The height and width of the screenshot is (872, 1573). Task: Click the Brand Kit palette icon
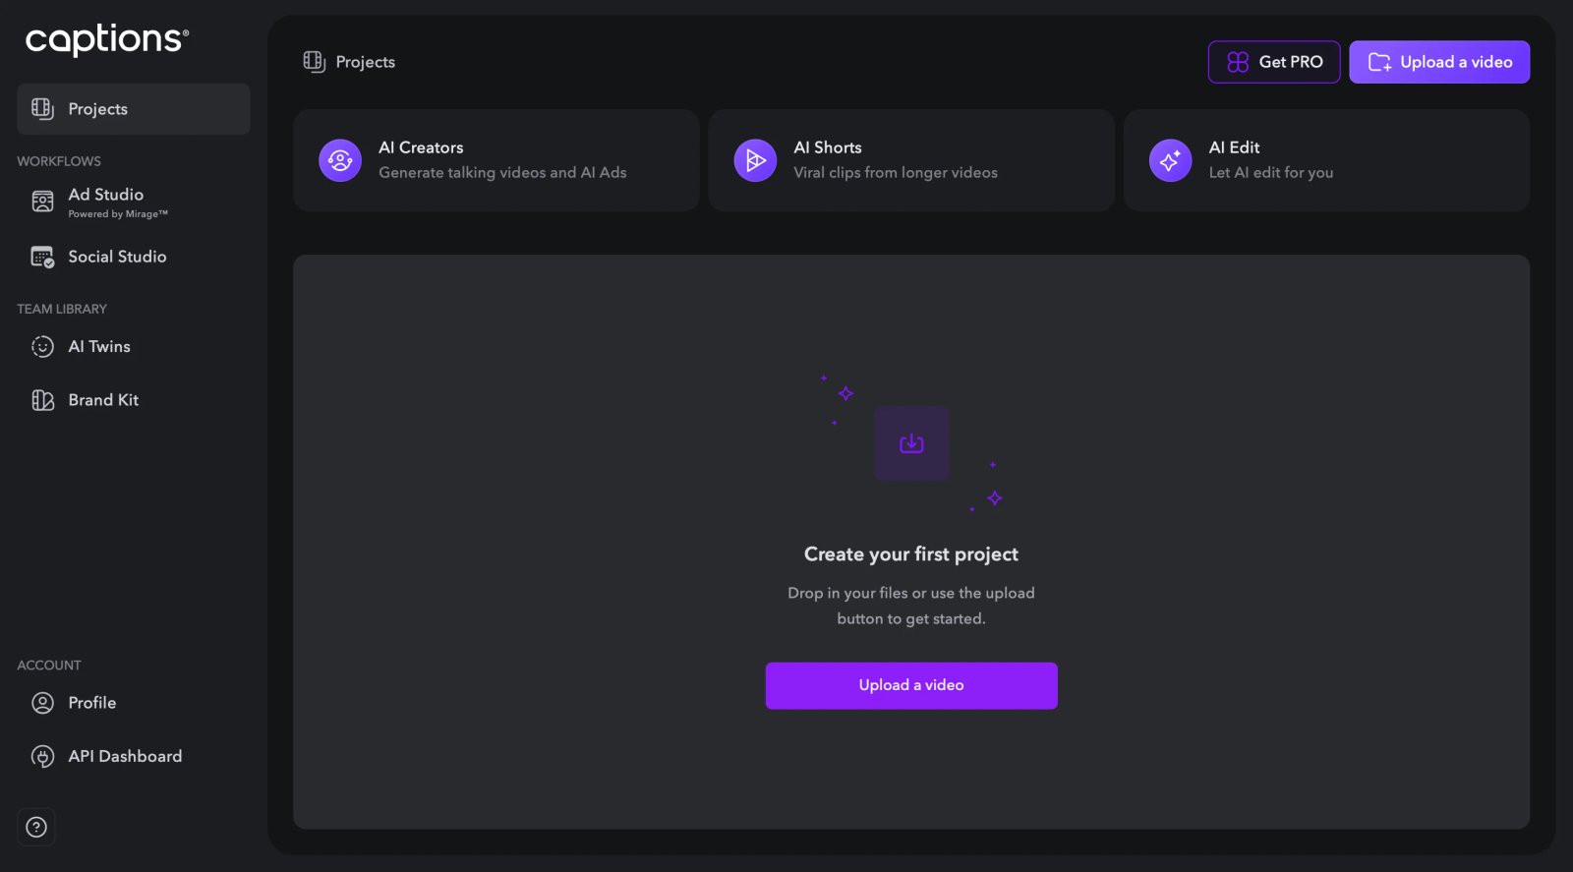point(42,400)
